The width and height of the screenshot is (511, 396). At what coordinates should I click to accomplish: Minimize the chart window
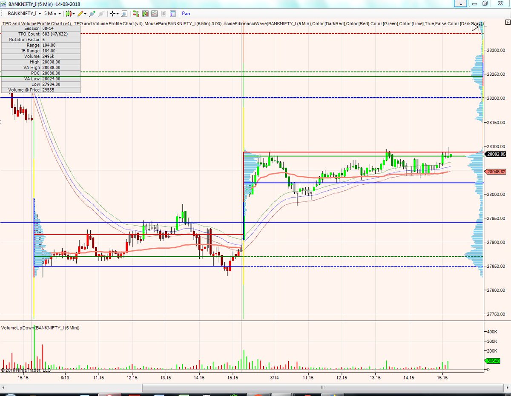(x=474, y=4)
